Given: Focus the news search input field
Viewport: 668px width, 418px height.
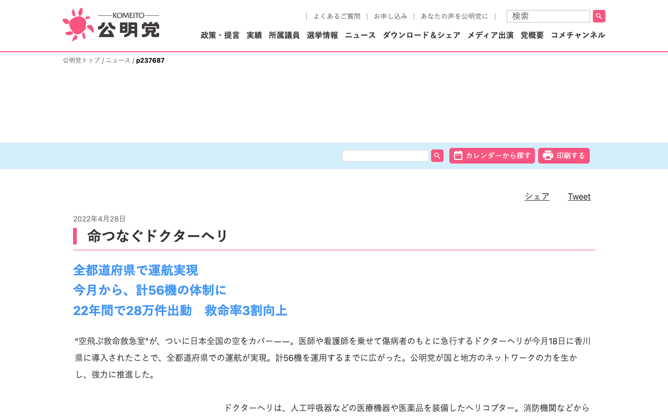Looking at the screenshot, I should pyautogui.click(x=386, y=156).
